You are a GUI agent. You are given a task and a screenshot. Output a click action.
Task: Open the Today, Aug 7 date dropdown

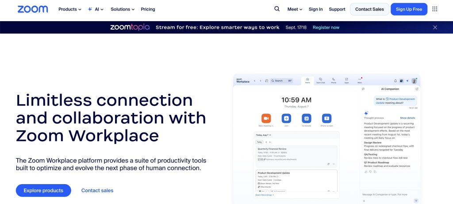(264, 135)
